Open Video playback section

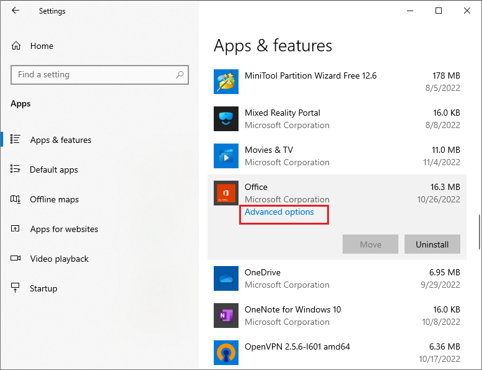[x=59, y=259]
